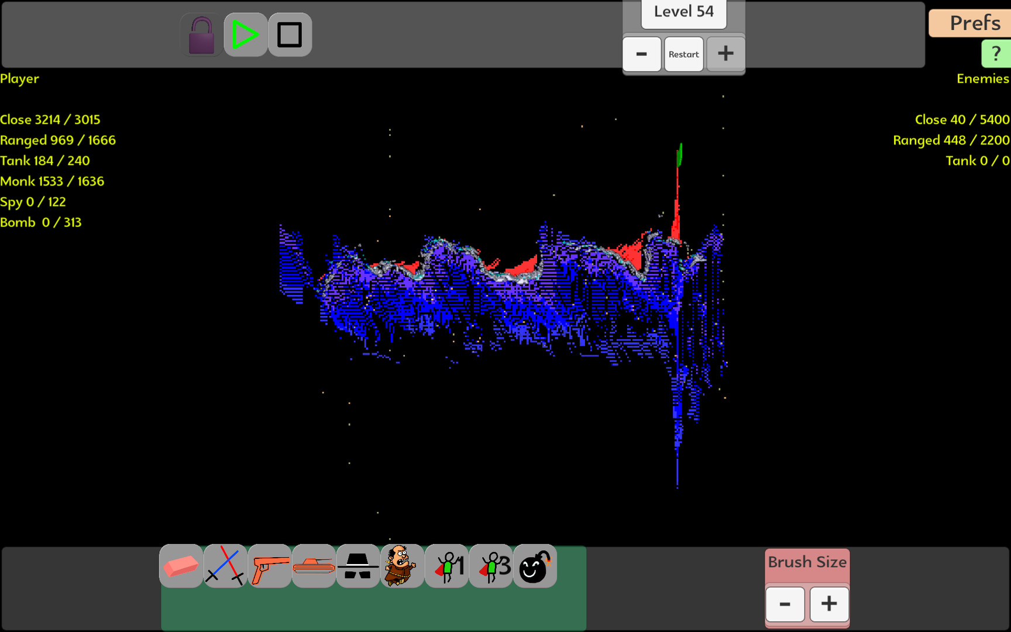
Task: Toggle the purple padlock lock
Action: pyautogui.click(x=201, y=35)
